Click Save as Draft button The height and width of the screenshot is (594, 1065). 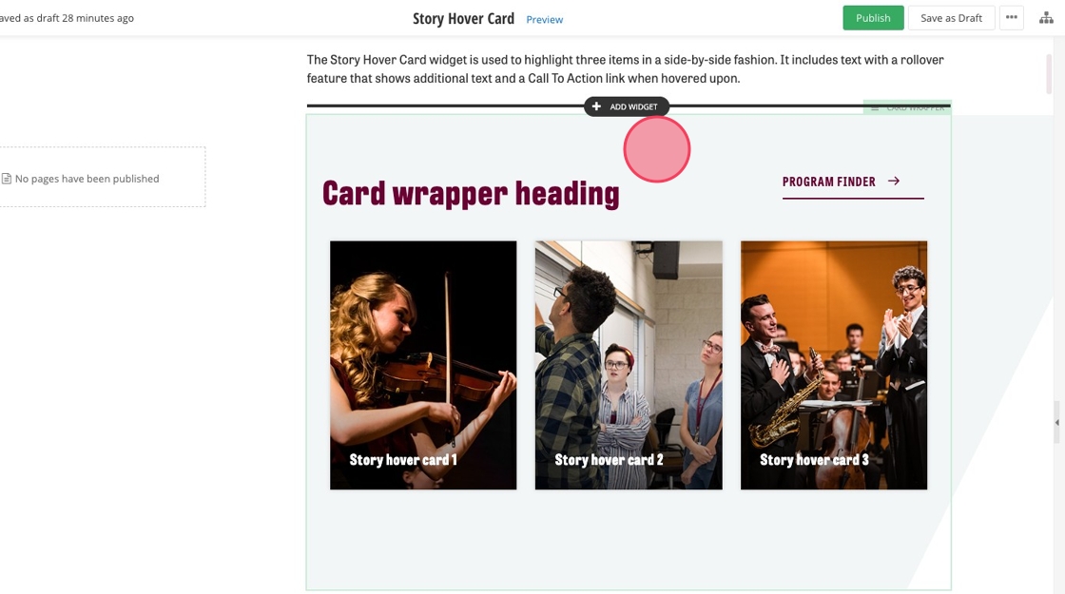tap(951, 18)
